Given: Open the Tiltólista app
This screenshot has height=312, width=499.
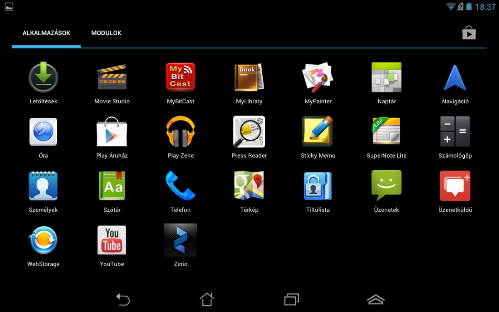Looking at the screenshot, I should pos(318,186).
